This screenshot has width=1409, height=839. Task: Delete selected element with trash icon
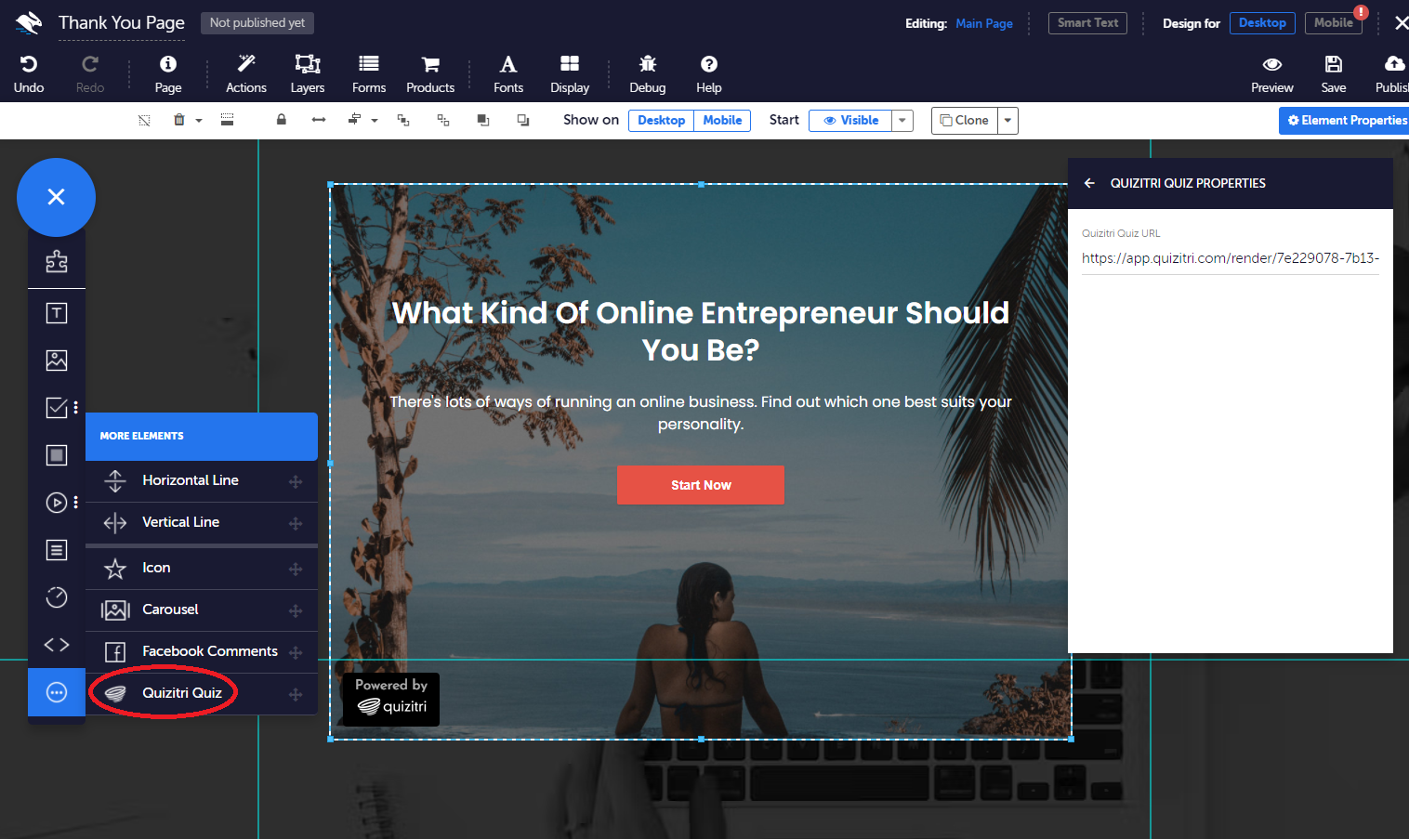[x=179, y=120]
